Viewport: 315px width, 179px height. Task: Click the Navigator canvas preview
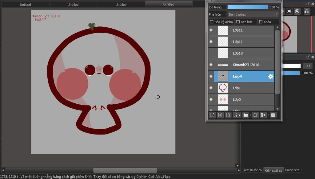click(x=290, y=34)
